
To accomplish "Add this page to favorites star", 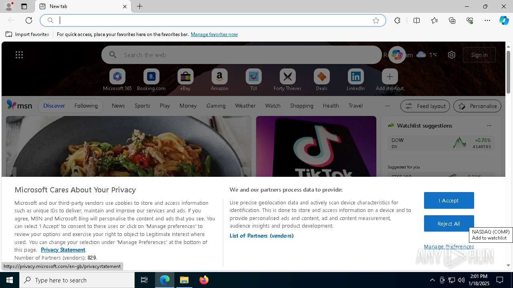I will coord(376,20).
